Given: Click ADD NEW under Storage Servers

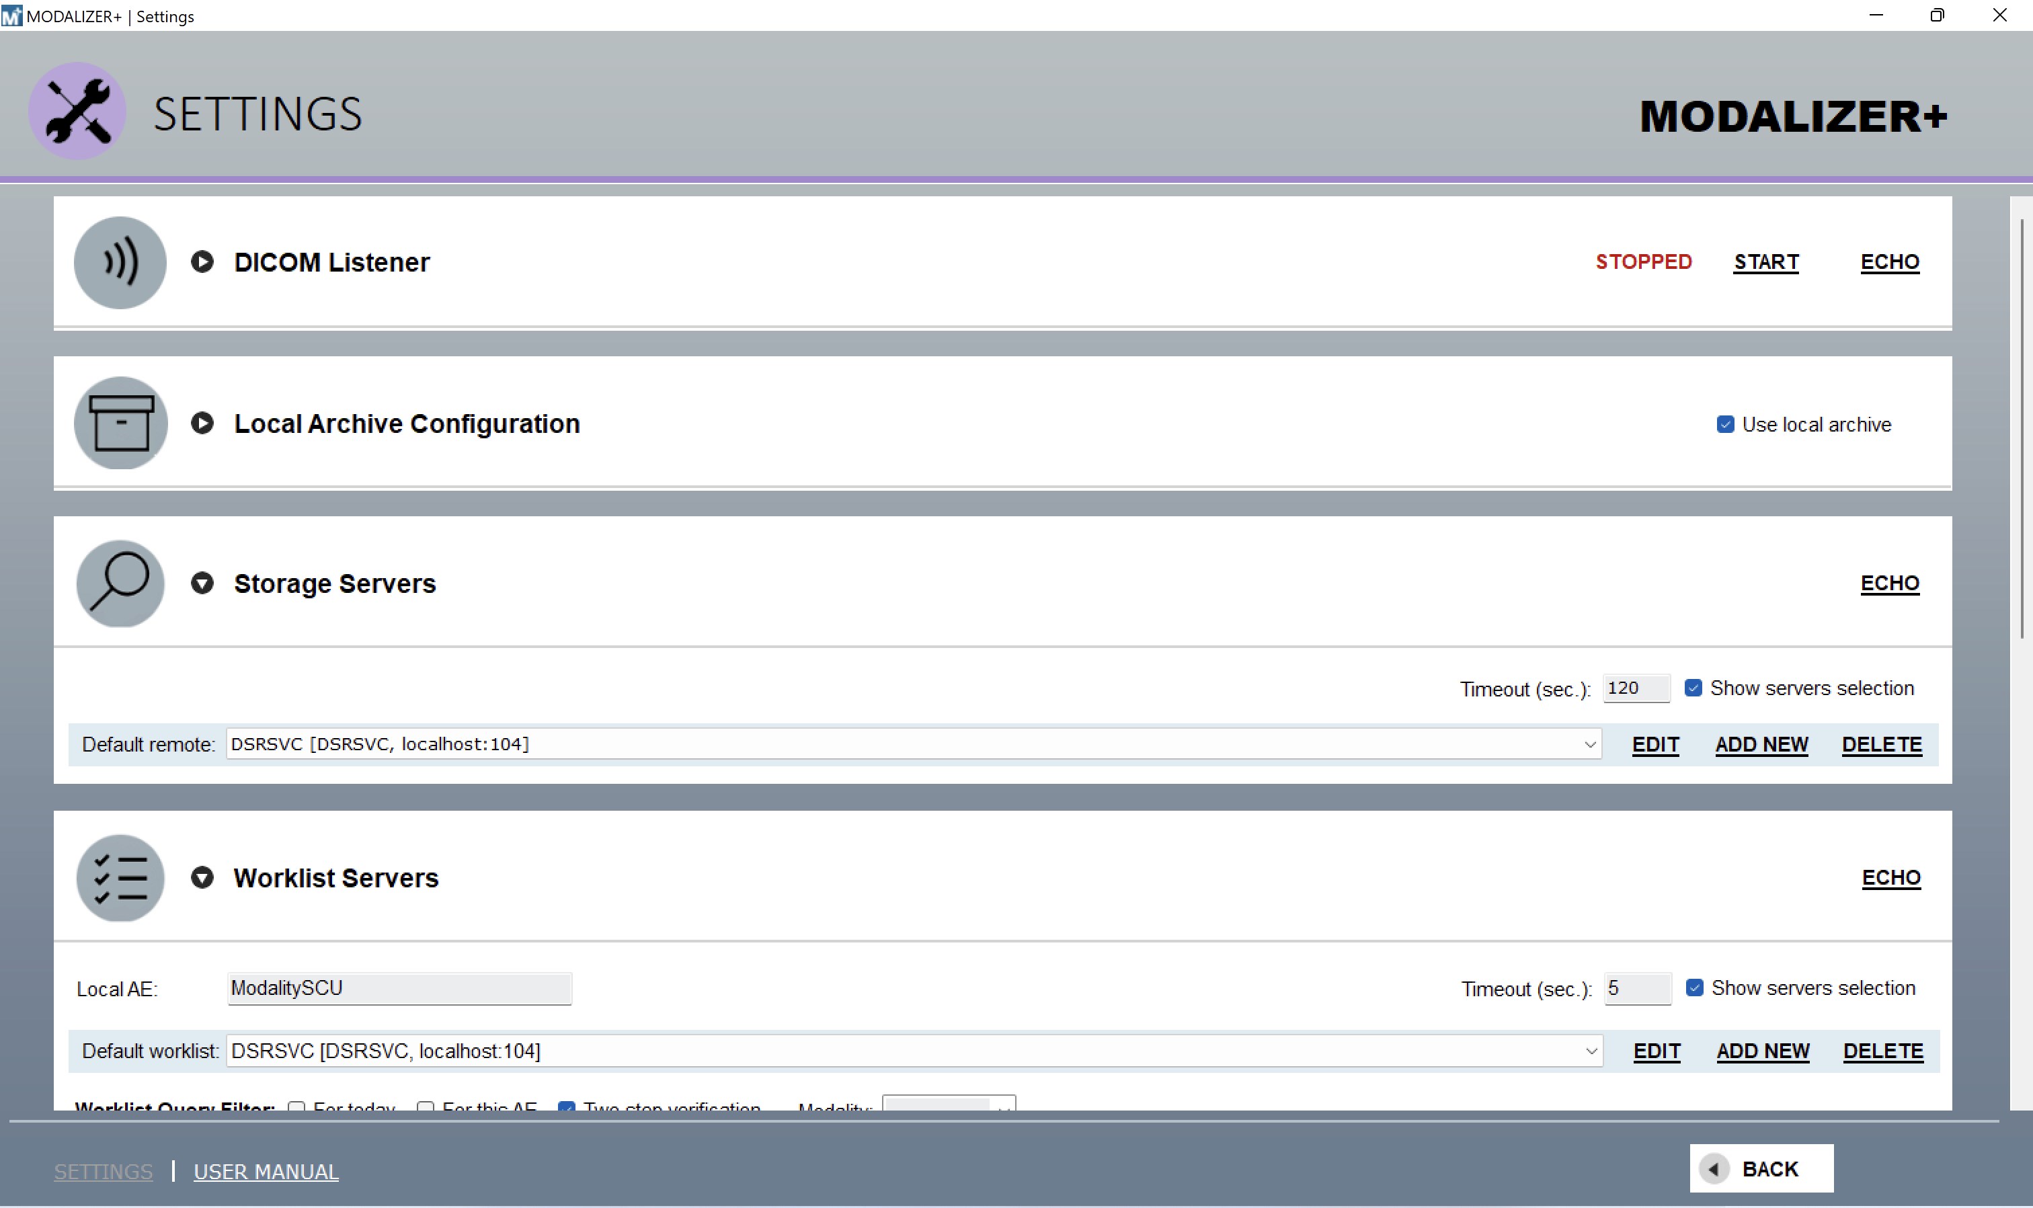Looking at the screenshot, I should point(1761,744).
